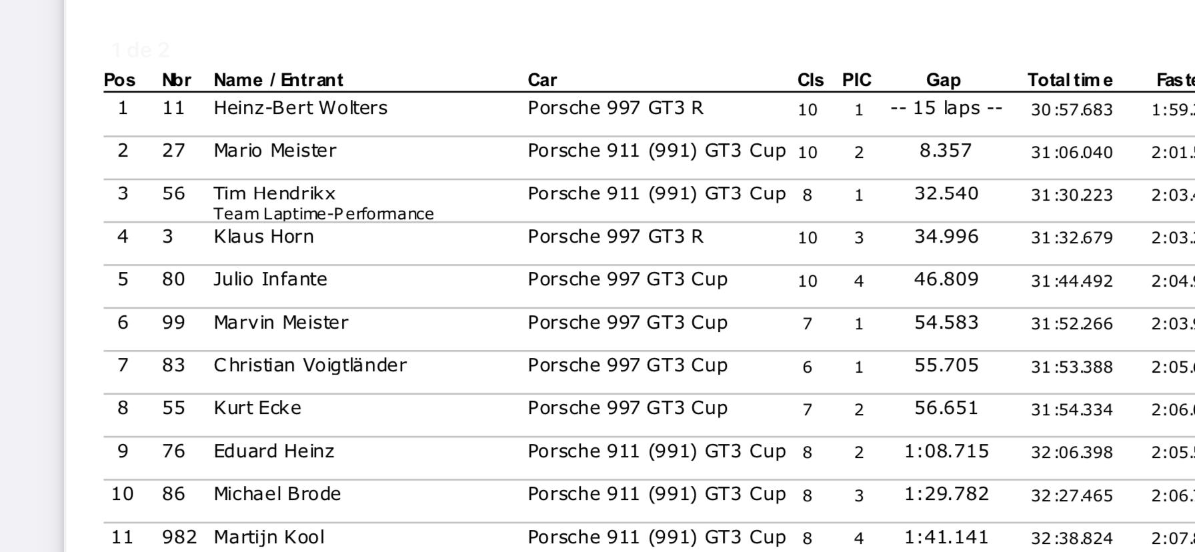
Task: Click the Total time column header
Action: [x=1070, y=80]
